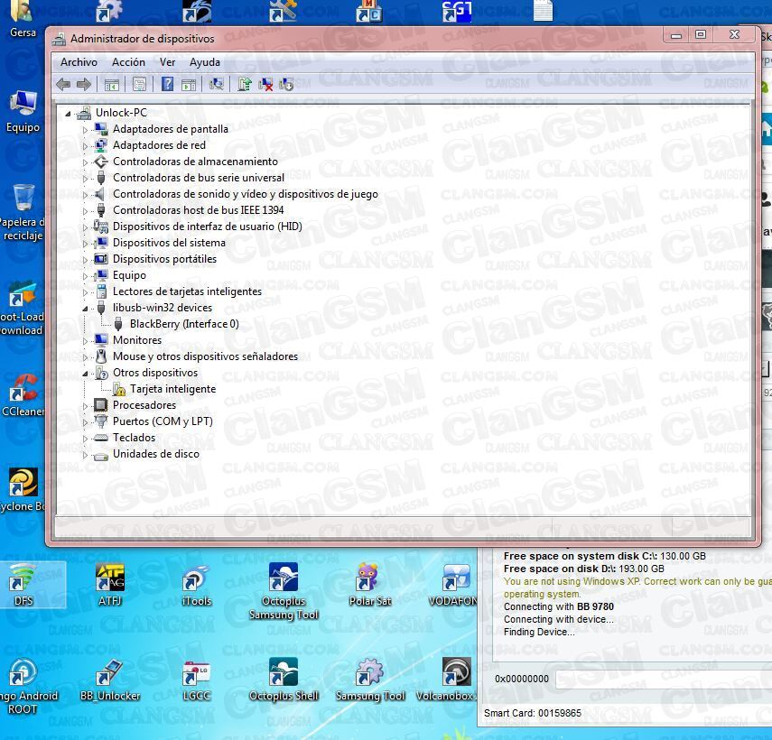The height and width of the screenshot is (740, 772).
Task: Select Dispositivos del sistema category
Action: pos(169,243)
